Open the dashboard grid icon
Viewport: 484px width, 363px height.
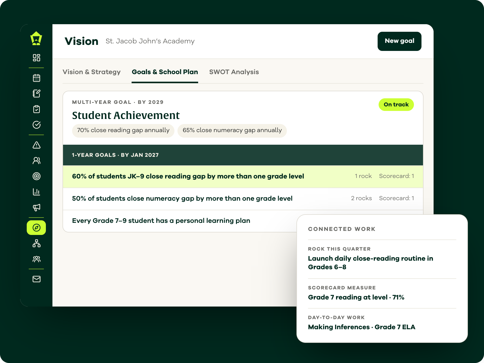click(37, 58)
